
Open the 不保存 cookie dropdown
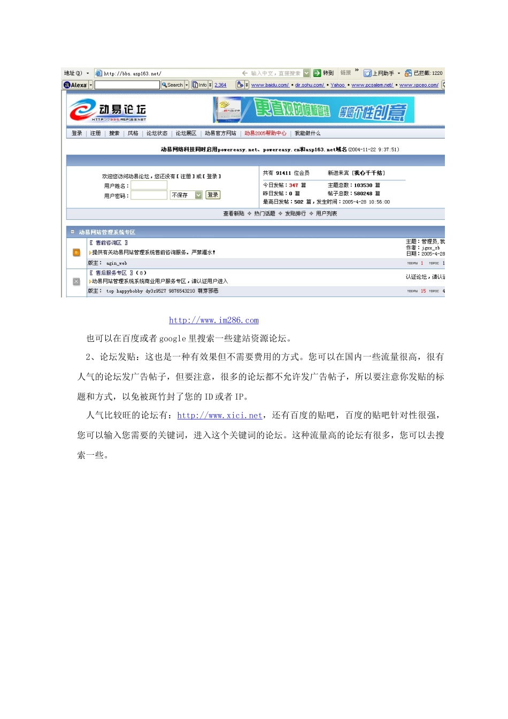[x=186, y=195]
